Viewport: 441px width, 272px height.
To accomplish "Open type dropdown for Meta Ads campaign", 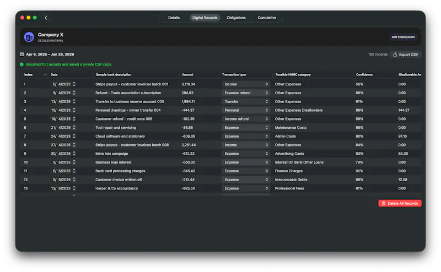I will tap(246, 154).
